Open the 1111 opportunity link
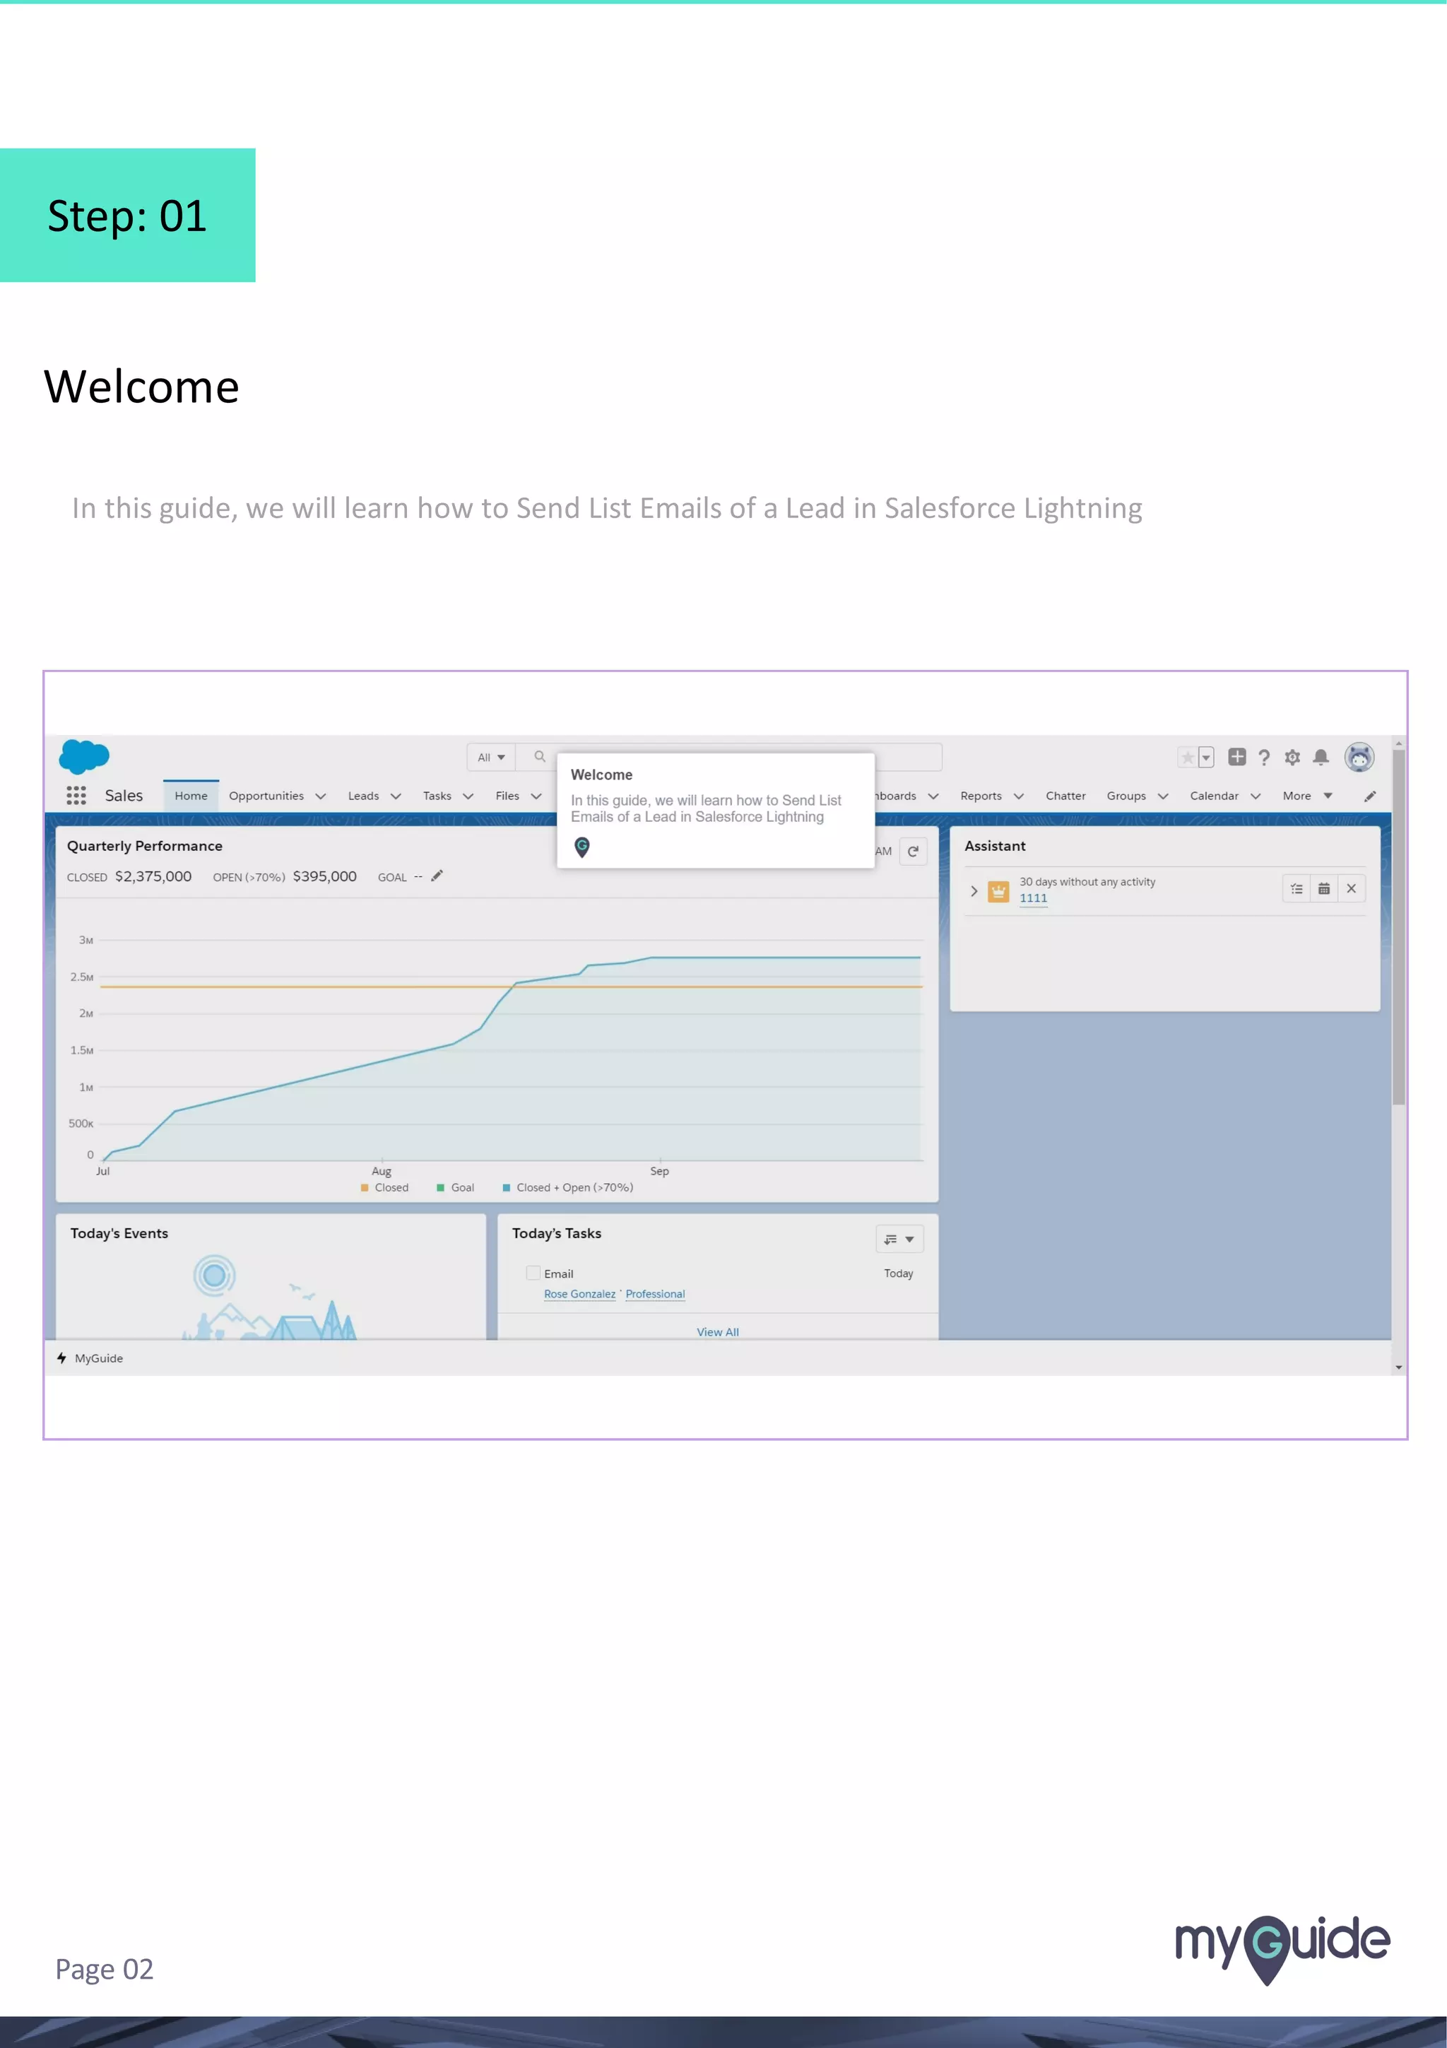The width and height of the screenshot is (1447, 2048). [1033, 898]
